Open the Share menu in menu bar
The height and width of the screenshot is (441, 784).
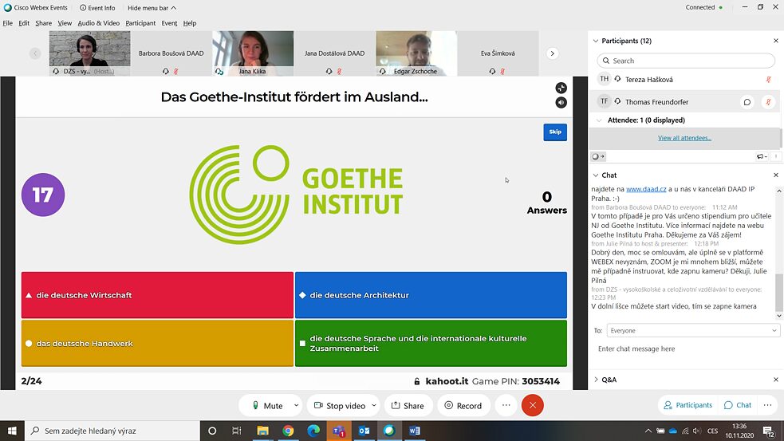coord(44,23)
